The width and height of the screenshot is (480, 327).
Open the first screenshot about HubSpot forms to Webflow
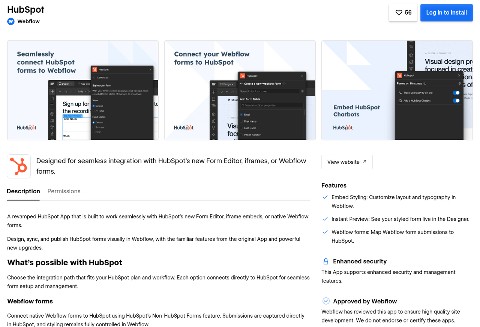coord(83,90)
